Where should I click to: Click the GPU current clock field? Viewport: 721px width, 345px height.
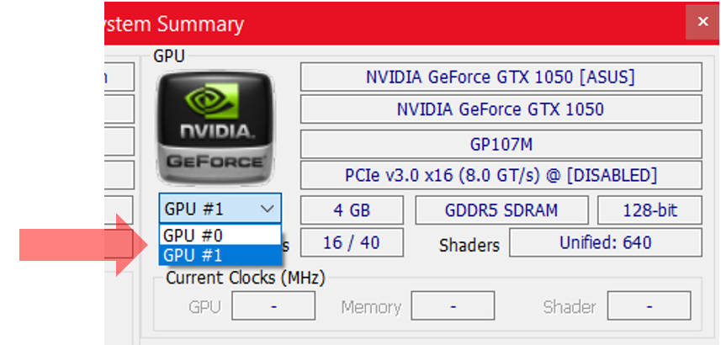(273, 307)
